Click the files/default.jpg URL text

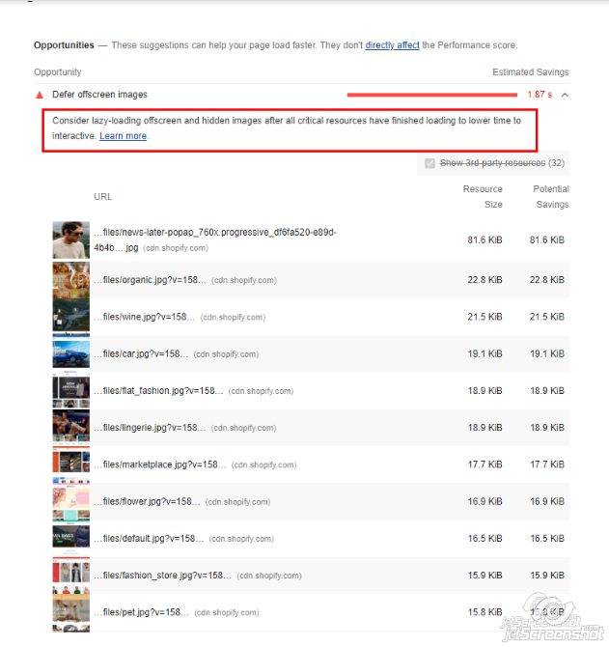(149, 538)
